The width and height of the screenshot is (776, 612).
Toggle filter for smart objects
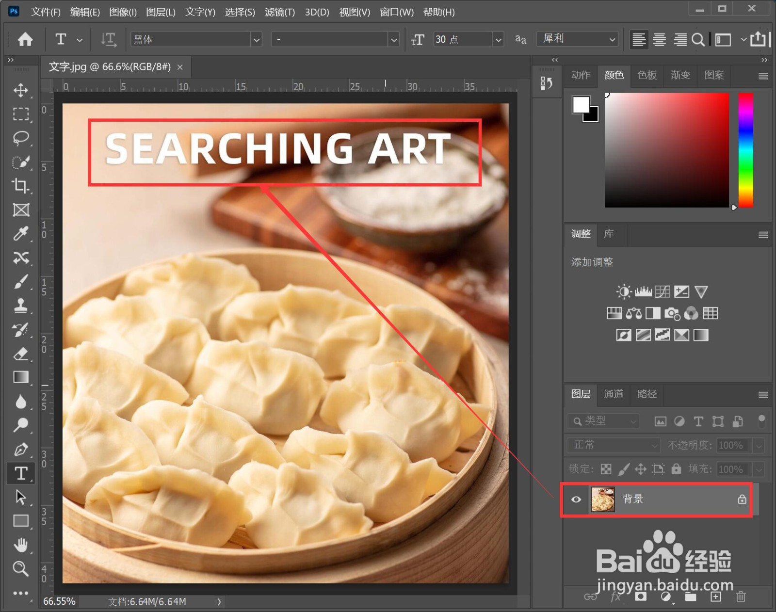point(738,421)
